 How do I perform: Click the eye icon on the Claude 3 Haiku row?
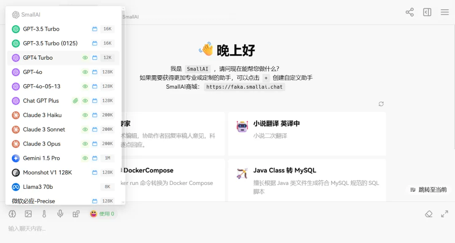[x=85, y=115]
